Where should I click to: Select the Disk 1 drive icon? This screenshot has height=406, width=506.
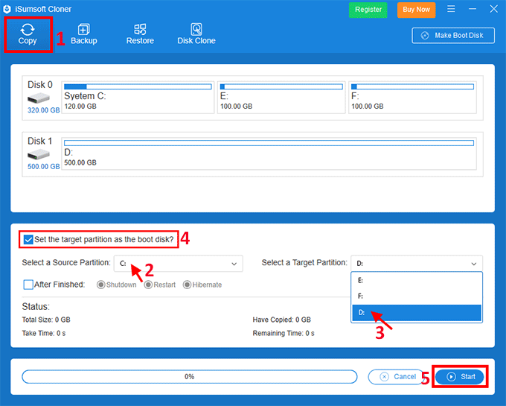pos(39,154)
